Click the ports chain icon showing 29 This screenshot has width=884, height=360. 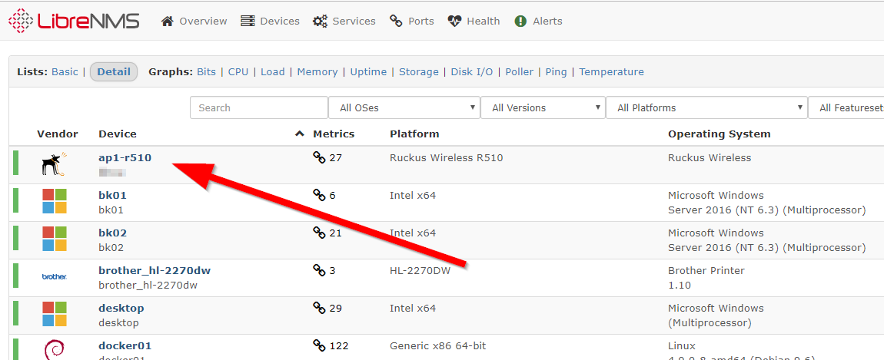point(319,308)
